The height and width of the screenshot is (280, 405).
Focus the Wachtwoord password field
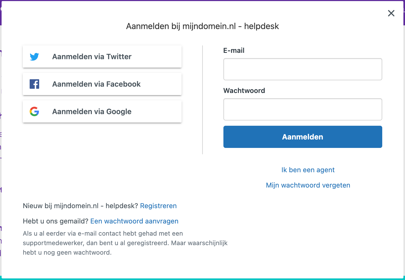[303, 109]
